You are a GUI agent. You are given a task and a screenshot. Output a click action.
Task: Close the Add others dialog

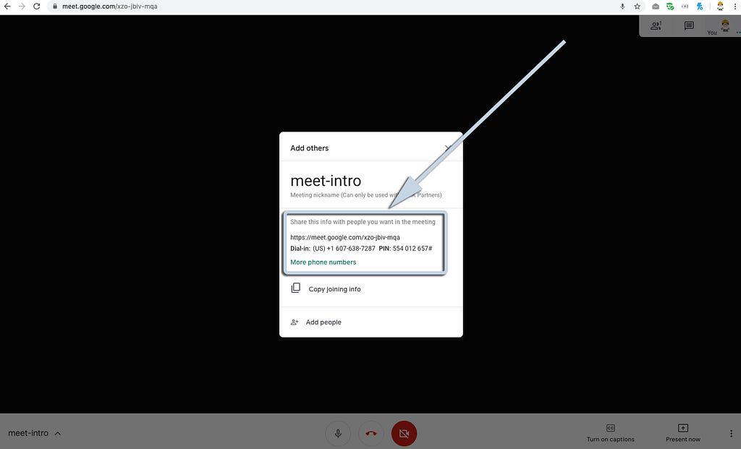(x=448, y=147)
